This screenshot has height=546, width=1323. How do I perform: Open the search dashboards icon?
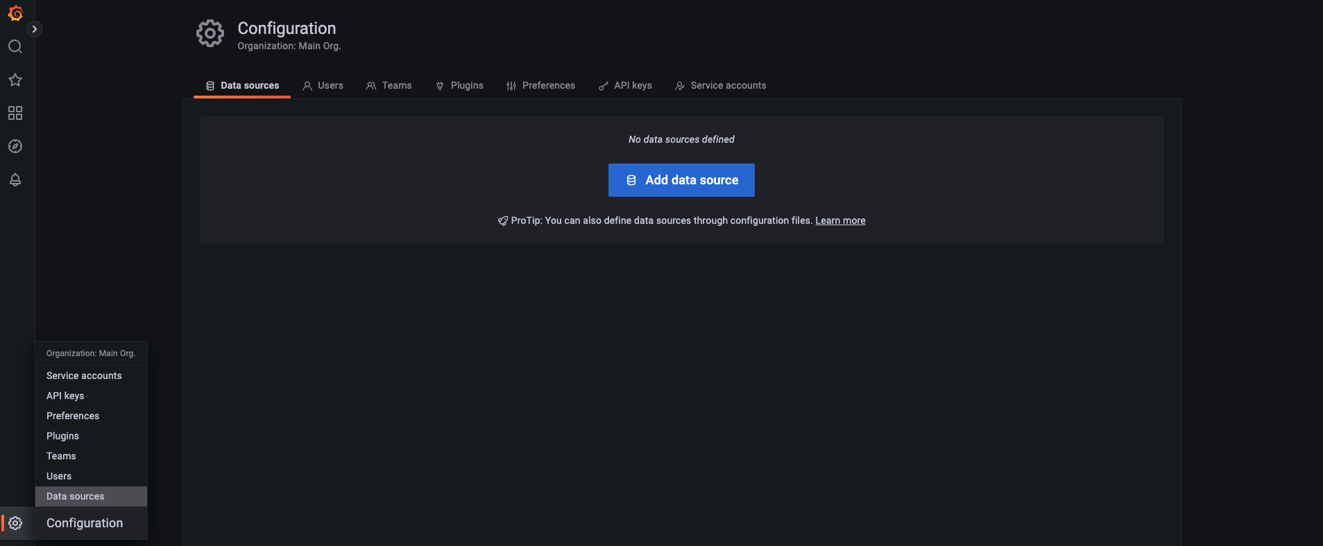pyautogui.click(x=15, y=46)
